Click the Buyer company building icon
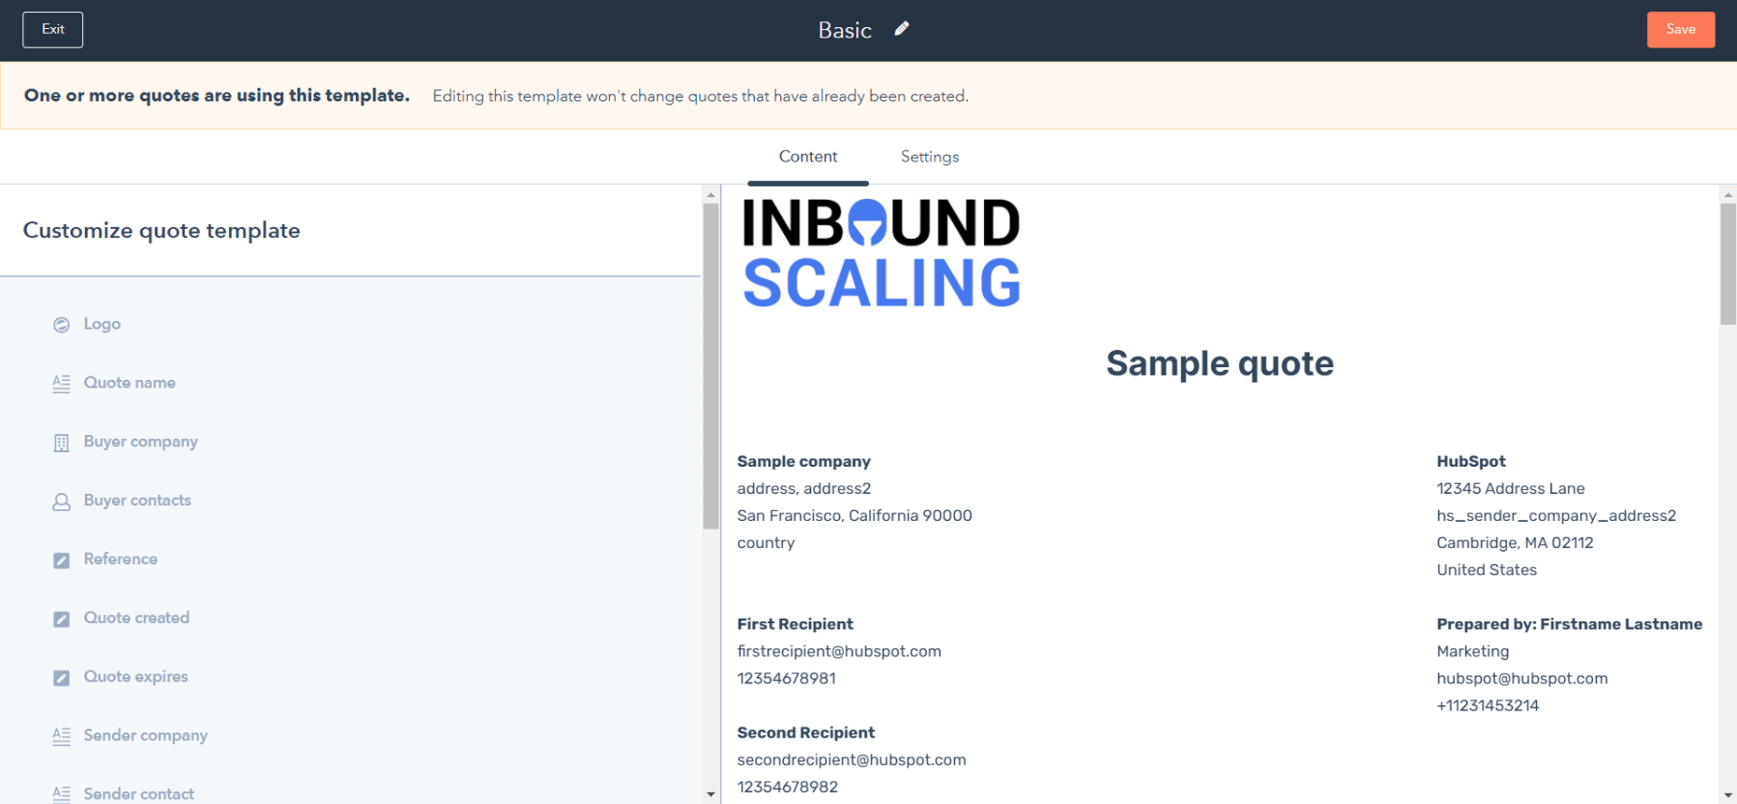This screenshot has height=804, width=1737. tap(62, 443)
